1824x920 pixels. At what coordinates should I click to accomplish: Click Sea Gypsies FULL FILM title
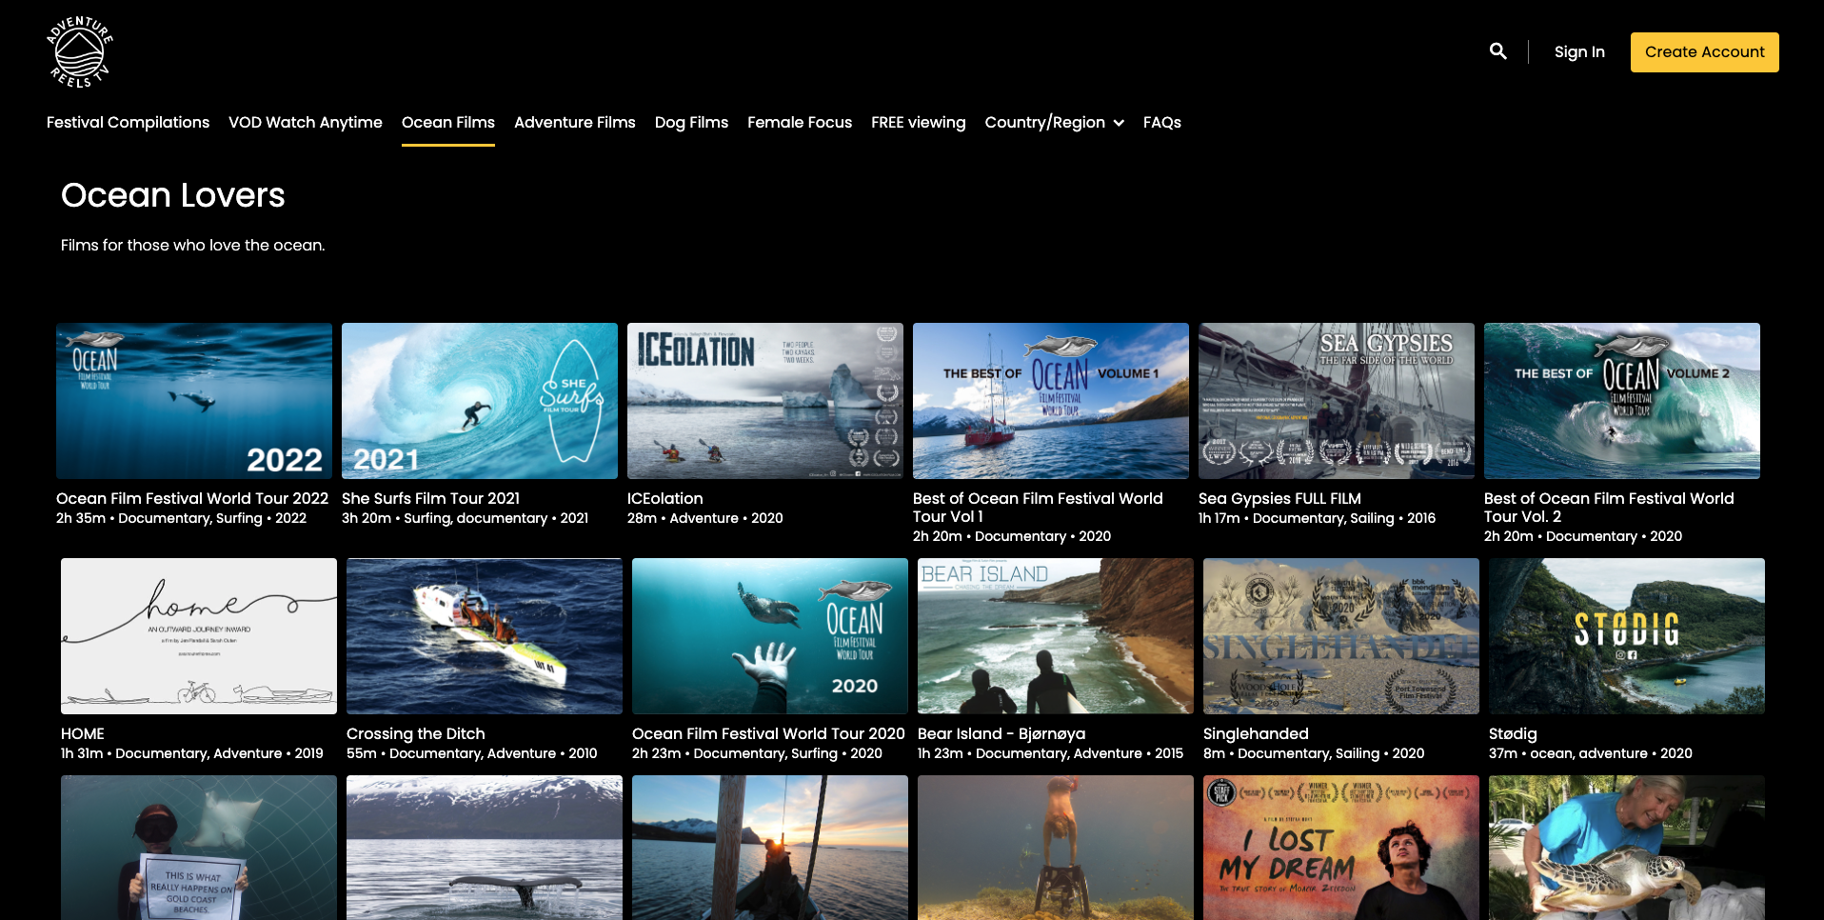(x=1279, y=498)
